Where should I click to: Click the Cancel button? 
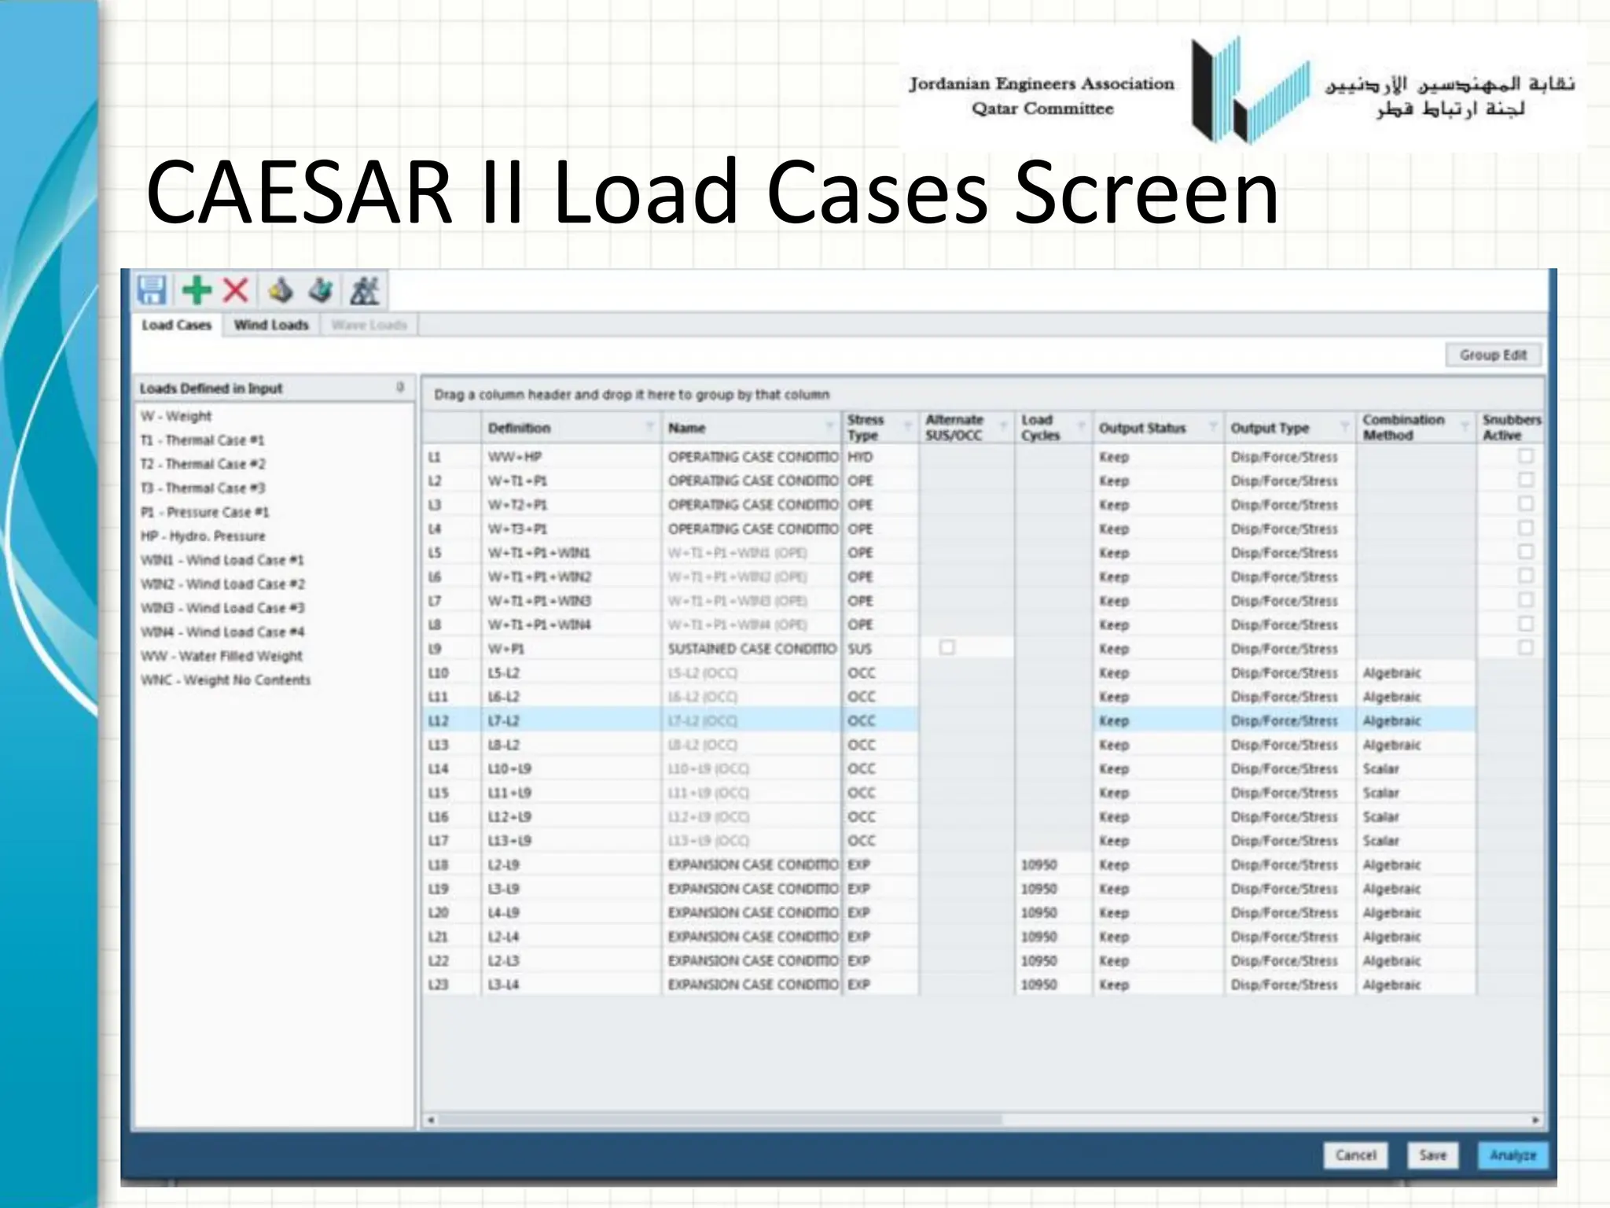[1356, 1155]
